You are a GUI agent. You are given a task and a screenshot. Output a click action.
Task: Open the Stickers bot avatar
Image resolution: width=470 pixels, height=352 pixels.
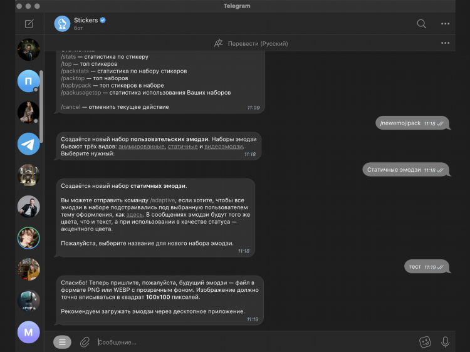tap(62, 24)
